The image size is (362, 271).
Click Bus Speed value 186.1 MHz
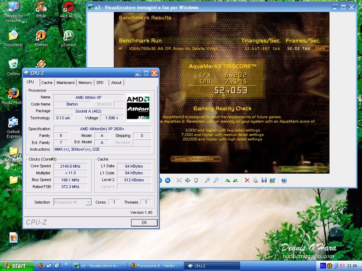(71, 180)
